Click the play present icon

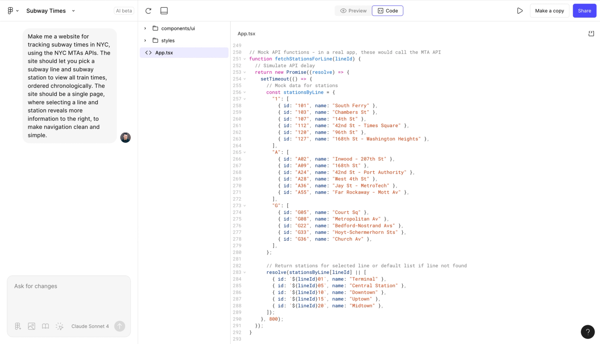[520, 11]
